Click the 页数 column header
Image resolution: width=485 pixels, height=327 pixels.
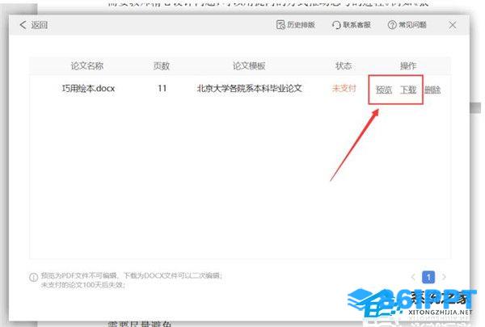click(x=162, y=65)
